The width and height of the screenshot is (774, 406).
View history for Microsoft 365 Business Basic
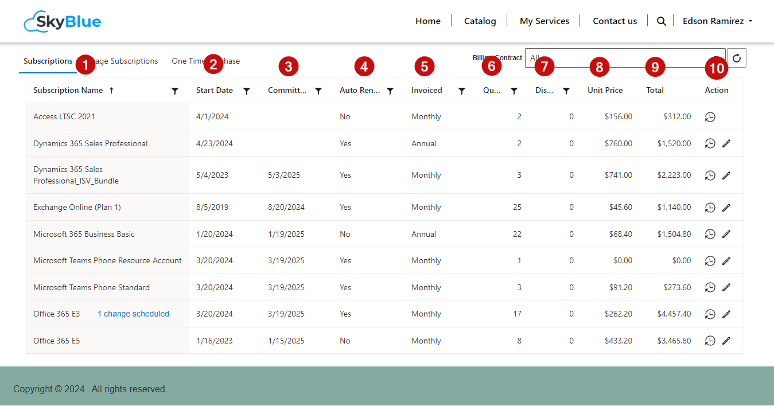(x=710, y=234)
